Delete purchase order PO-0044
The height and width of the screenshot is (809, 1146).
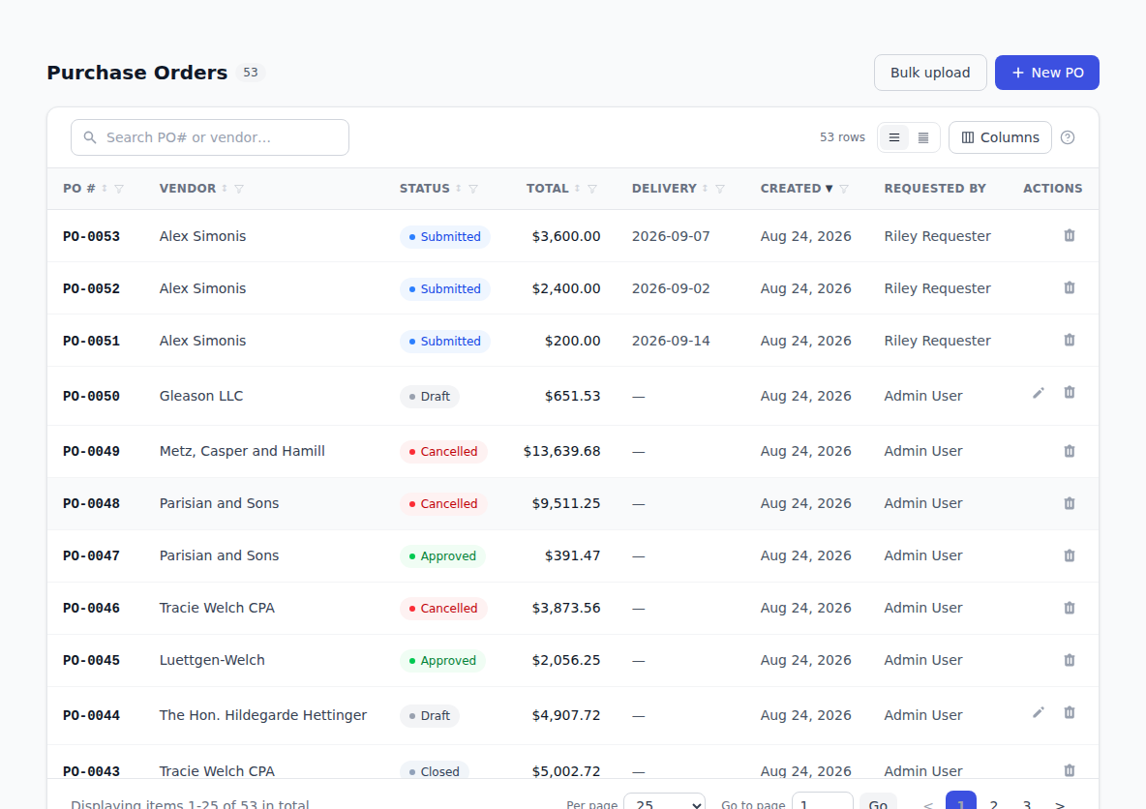[x=1070, y=712]
